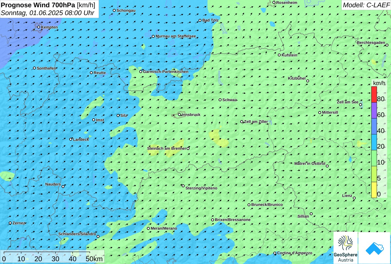Click the Zernez location marker dot
Viewport: 391px width, 264px height.
[x=10, y=223]
